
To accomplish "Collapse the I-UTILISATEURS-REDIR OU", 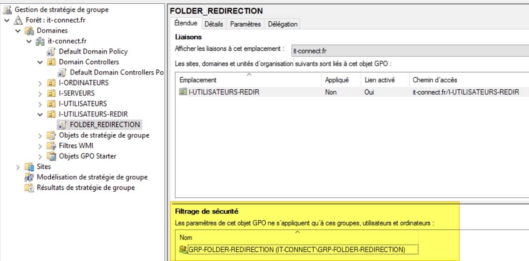I will [x=40, y=114].
